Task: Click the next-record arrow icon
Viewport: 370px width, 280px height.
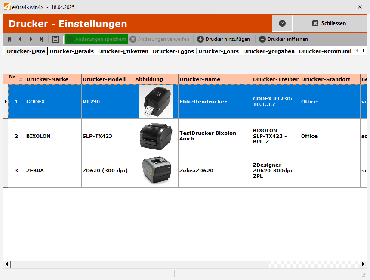Action: [x=31, y=39]
